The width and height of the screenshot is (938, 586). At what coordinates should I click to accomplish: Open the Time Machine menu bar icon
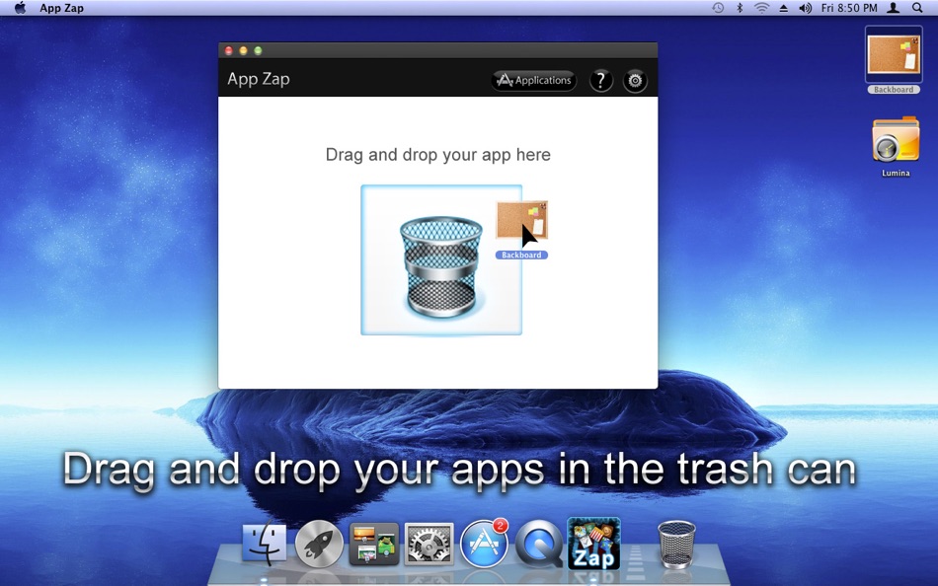point(718,8)
